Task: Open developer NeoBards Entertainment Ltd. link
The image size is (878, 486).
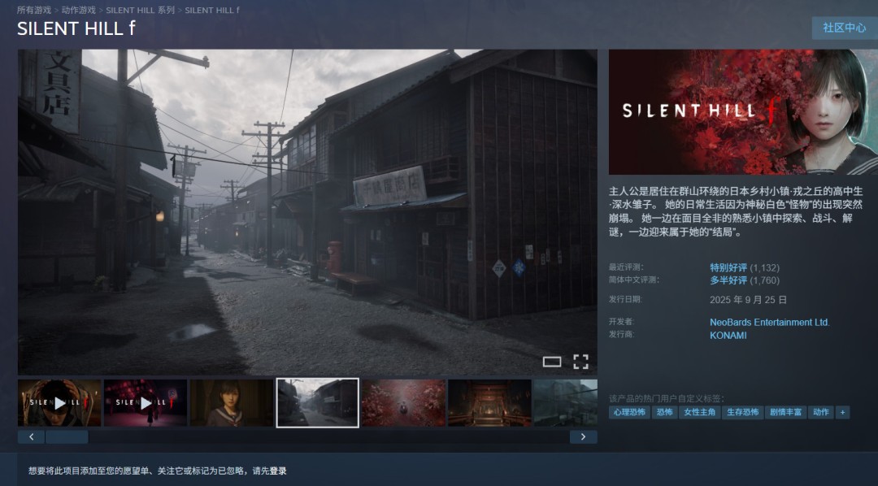Action: (x=769, y=323)
